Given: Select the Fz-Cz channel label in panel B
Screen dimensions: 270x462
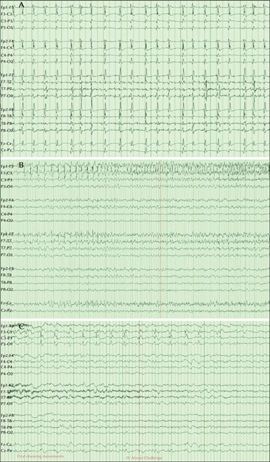Looking at the screenshot, I should [x=7, y=304].
